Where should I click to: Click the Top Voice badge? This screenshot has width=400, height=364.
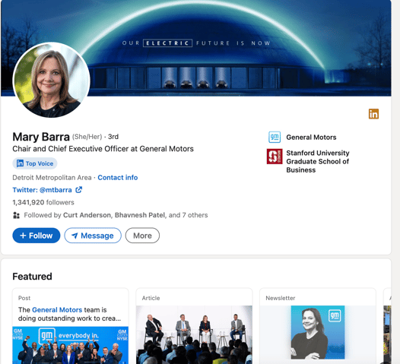pos(35,163)
